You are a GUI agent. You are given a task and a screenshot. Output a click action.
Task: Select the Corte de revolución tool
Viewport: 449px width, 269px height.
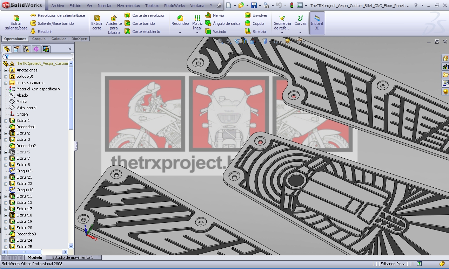pos(145,15)
